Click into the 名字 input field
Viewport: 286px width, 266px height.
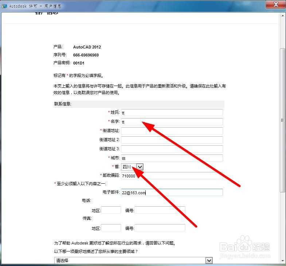[172, 122]
